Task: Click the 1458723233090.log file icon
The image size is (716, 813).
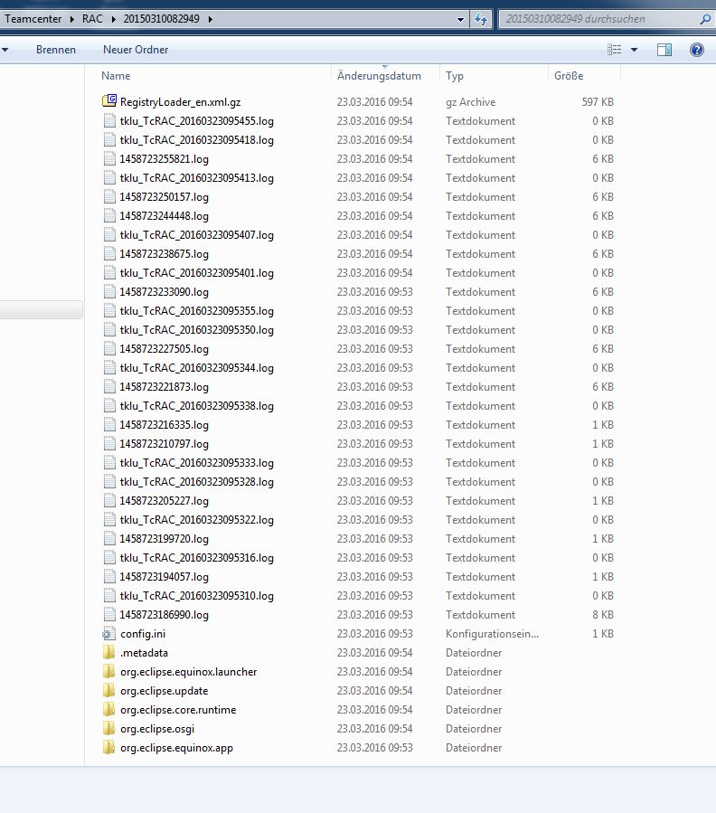Action: 109,291
